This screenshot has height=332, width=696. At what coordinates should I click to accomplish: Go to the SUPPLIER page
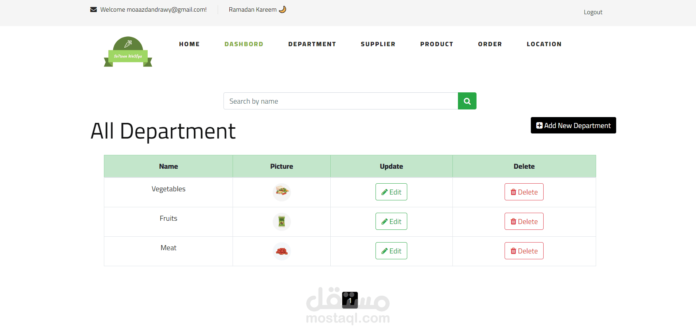coord(378,44)
